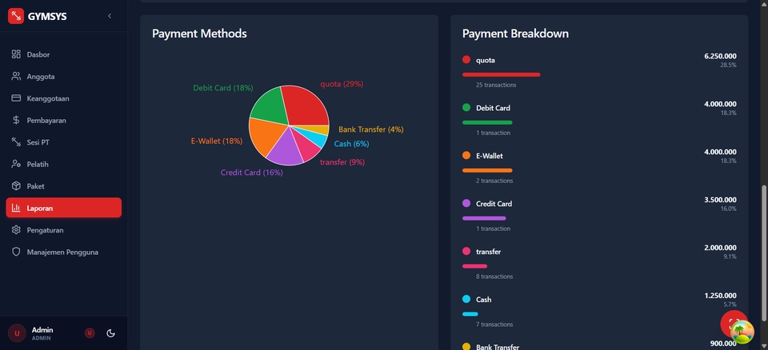Click the large Admin avatar circle

pos(17,333)
